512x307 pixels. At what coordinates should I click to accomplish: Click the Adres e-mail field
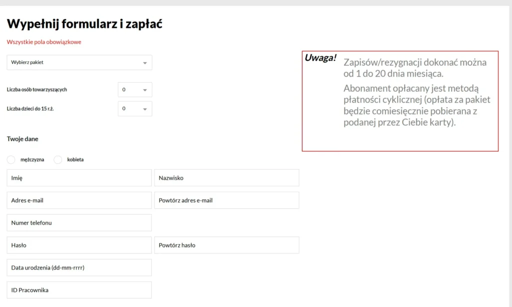tap(79, 200)
